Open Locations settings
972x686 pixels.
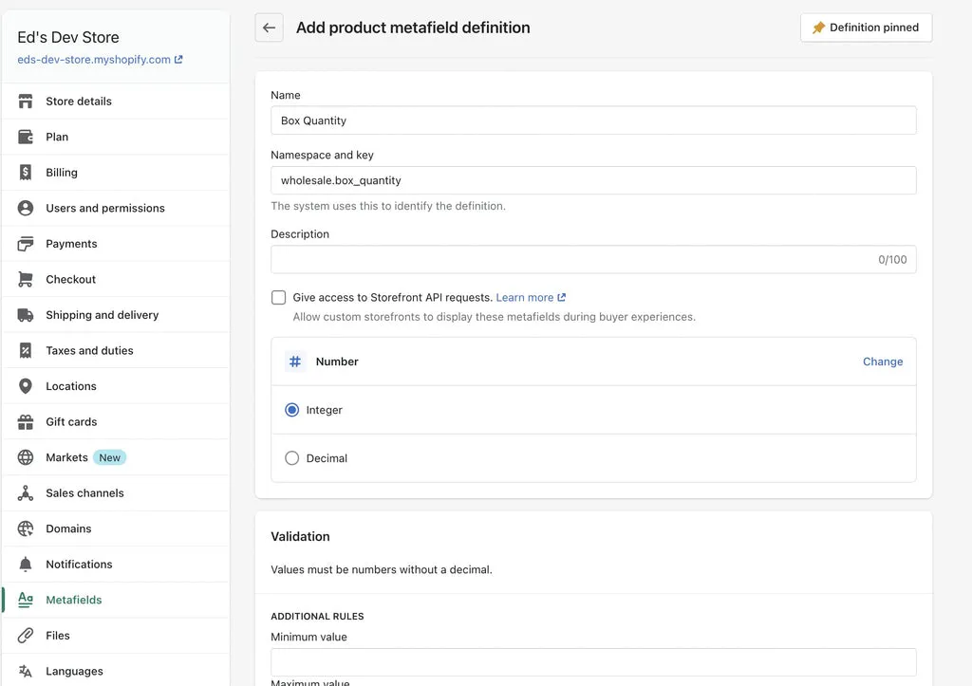click(x=116, y=386)
